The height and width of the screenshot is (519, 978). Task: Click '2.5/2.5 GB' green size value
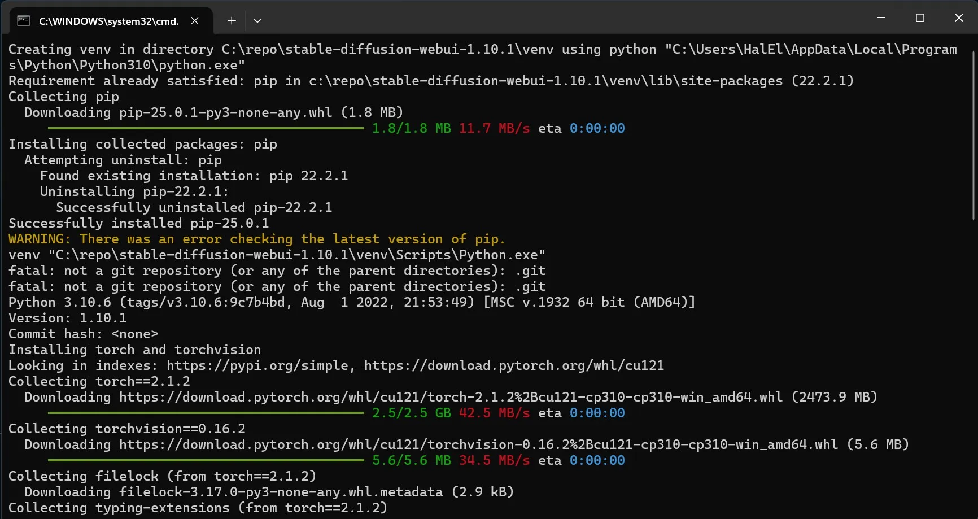[411, 413]
